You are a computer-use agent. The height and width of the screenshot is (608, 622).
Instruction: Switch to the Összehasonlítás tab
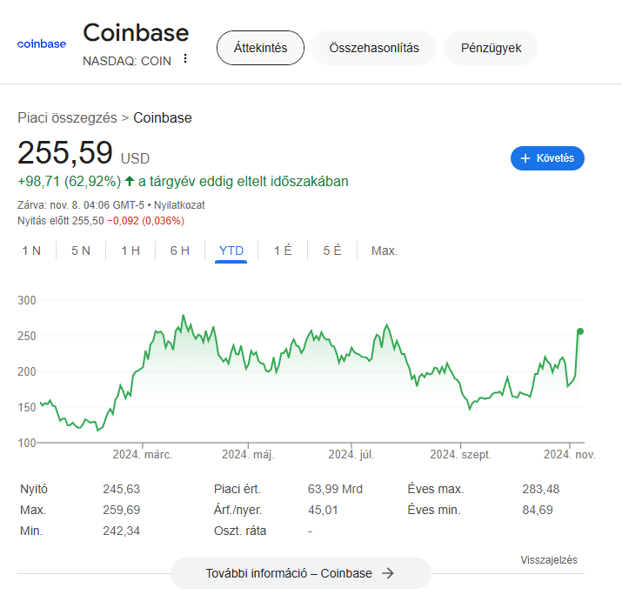374,48
